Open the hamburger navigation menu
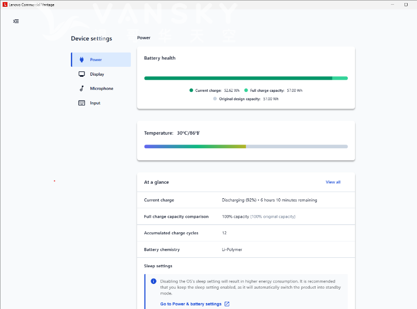This screenshot has width=417, height=309. (x=16, y=21)
